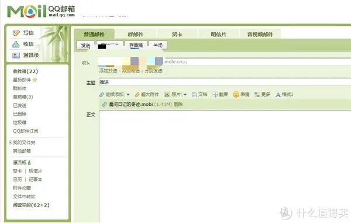
Task: Open the 收件箱(22) inbox folder
Action: [x=26, y=71]
